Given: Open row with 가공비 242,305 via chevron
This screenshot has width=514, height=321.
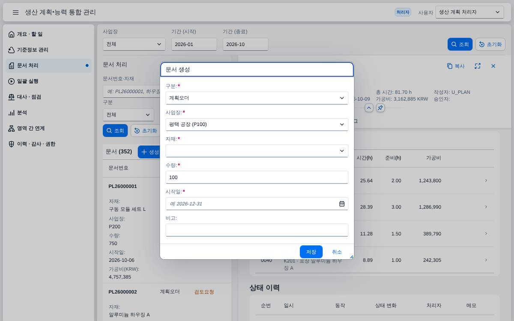Looking at the screenshot, I should pos(486,260).
